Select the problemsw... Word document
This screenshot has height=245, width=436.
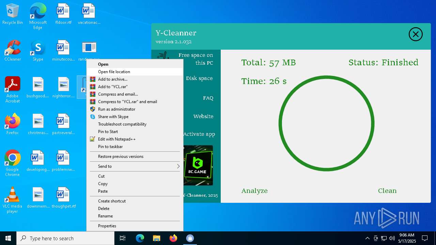click(63, 161)
